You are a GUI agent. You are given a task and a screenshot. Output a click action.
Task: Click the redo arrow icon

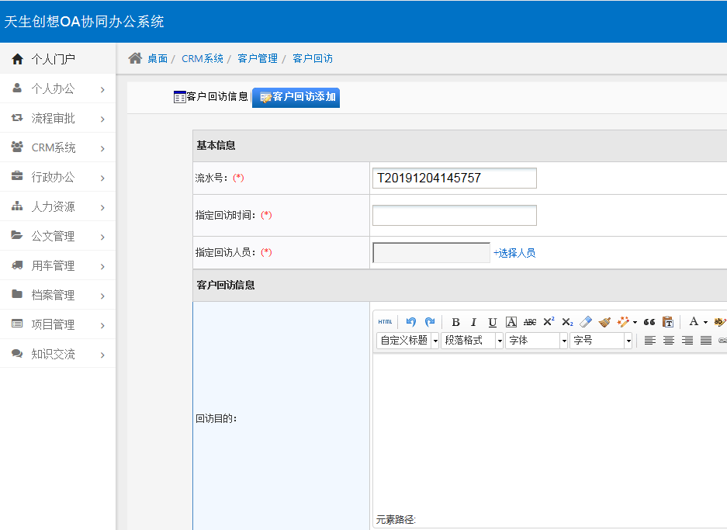coord(430,322)
